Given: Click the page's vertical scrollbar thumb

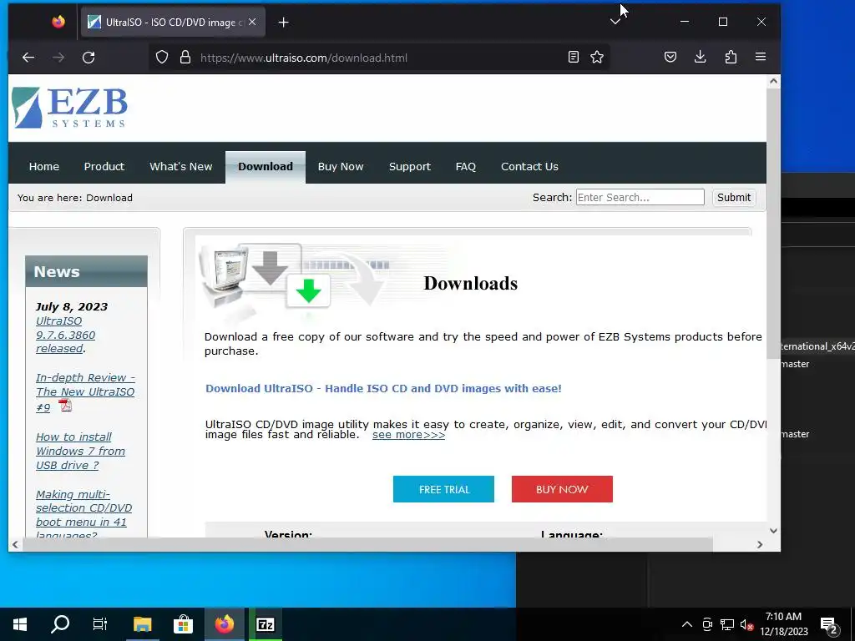Looking at the screenshot, I should [773, 224].
